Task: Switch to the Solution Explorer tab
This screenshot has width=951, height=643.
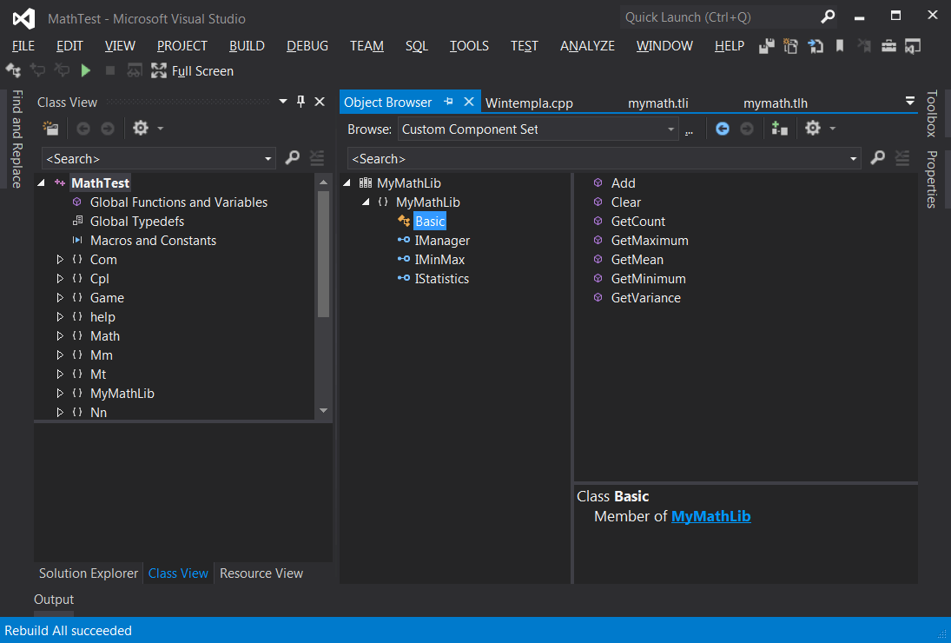Action: pyautogui.click(x=89, y=573)
